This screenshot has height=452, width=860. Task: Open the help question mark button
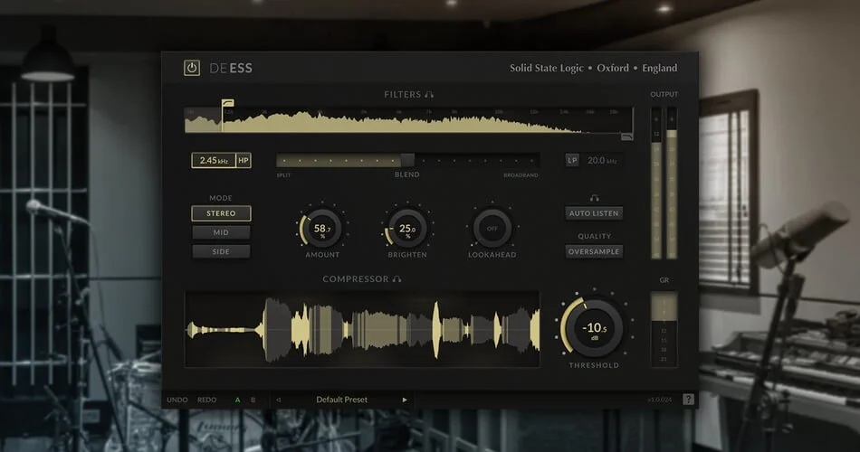point(688,400)
